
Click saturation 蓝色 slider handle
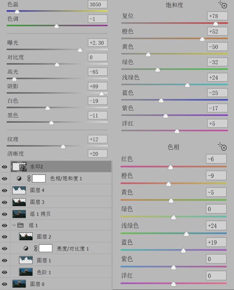tap(161, 100)
